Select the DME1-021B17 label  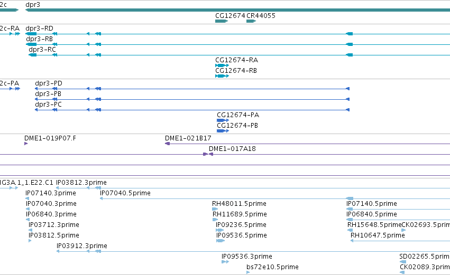(188, 138)
